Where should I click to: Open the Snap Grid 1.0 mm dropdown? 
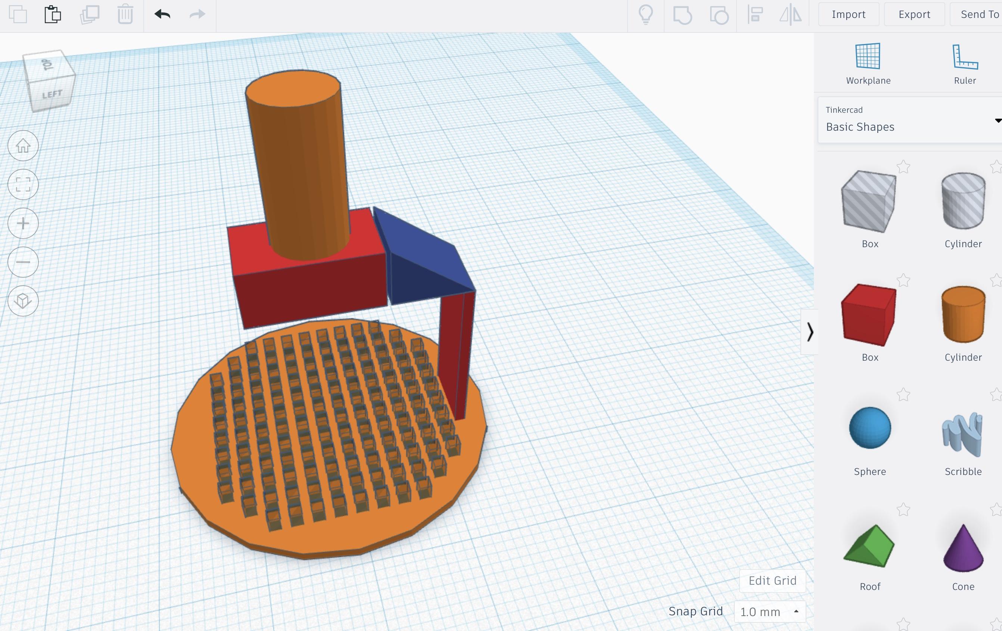(770, 612)
